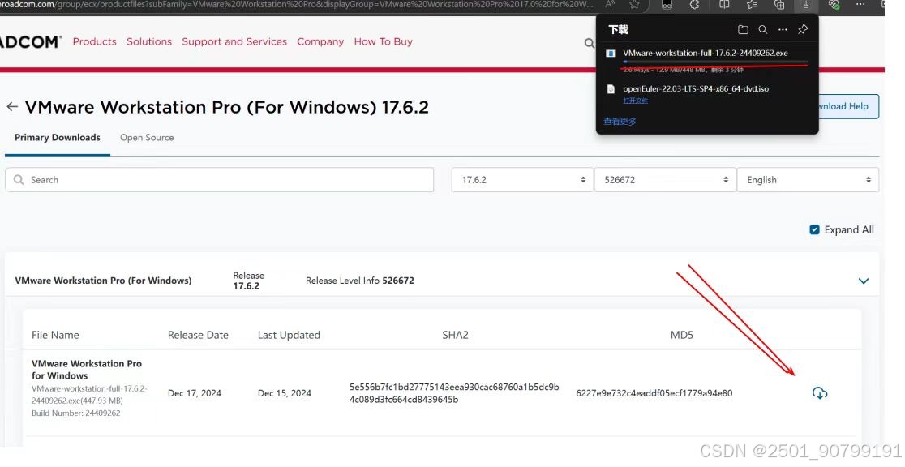Click the Release Level Info 526672 text
The image size is (905, 467).
(359, 281)
